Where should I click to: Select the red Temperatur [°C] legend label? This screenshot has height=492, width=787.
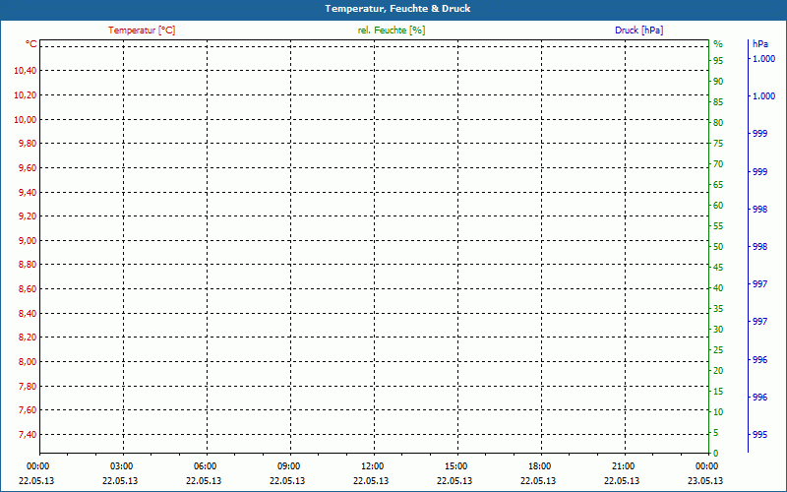pyautogui.click(x=142, y=31)
